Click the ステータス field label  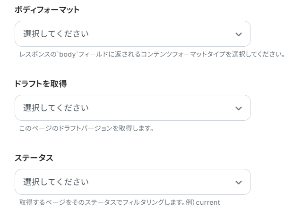(x=34, y=158)
